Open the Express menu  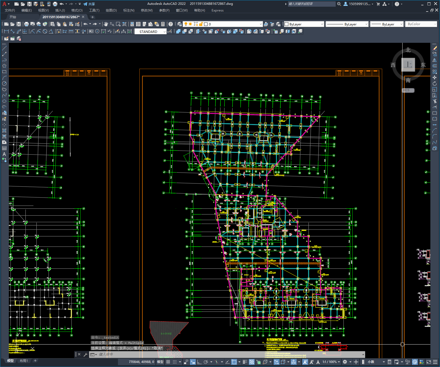[217, 10]
